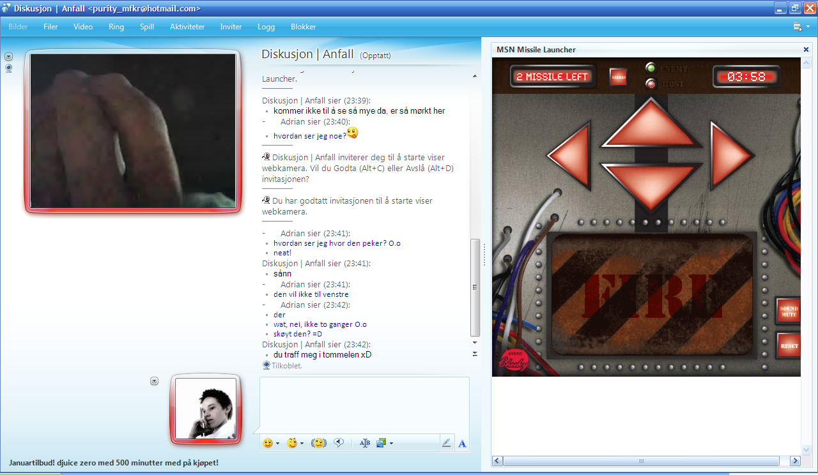
Task: Click the '(Opptatt)' status text
Action: pyautogui.click(x=375, y=56)
